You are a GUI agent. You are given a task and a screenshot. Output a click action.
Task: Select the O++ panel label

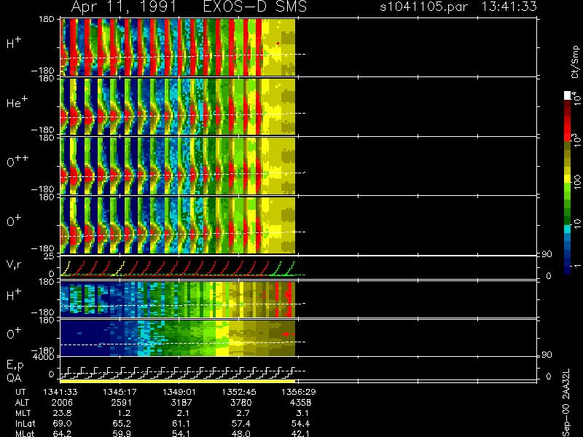[17, 161]
